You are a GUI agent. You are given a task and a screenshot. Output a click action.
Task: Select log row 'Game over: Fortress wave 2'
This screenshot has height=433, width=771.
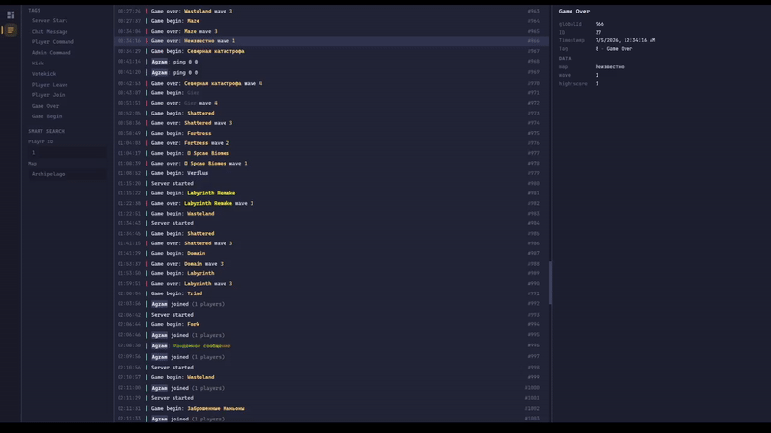point(332,143)
